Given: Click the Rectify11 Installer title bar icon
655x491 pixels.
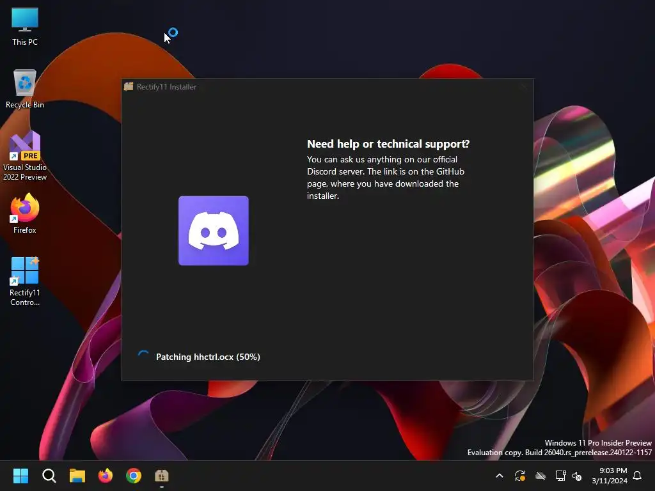Looking at the screenshot, I should point(129,86).
